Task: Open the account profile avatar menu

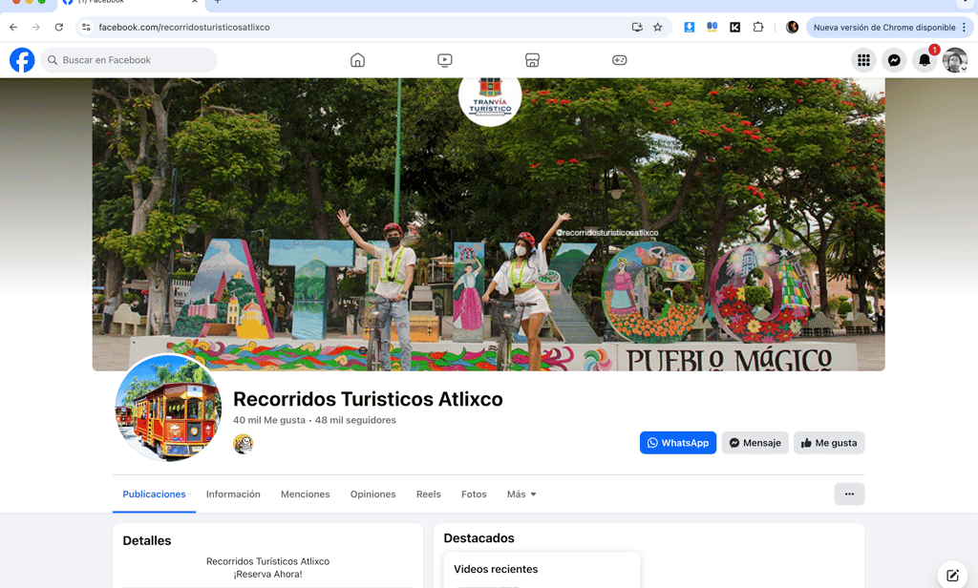Action: tap(955, 60)
